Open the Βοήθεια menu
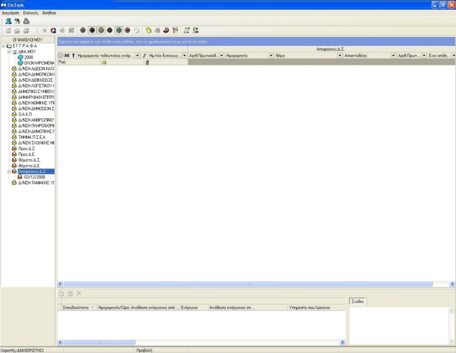The height and width of the screenshot is (353, 456). 49,13
